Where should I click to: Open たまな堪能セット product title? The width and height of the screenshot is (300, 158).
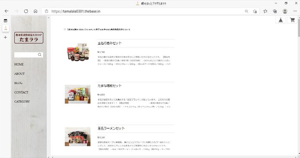pos(110,86)
